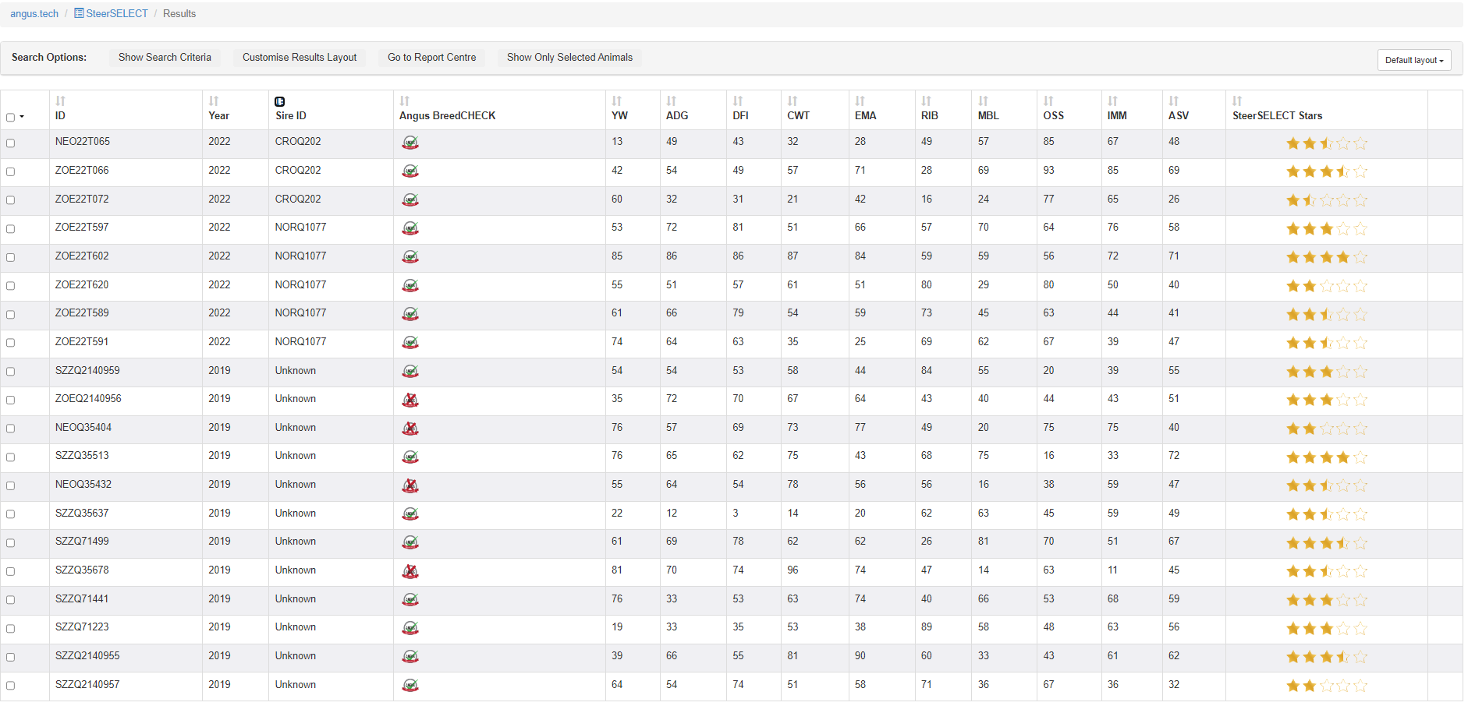
Task: Open the Default layout dropdown
Action: point(1413,60)
